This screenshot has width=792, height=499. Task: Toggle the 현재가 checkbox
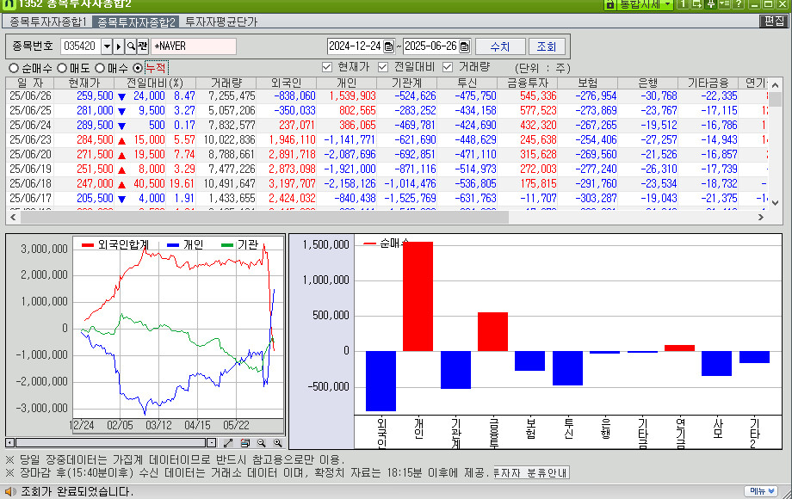327,67
